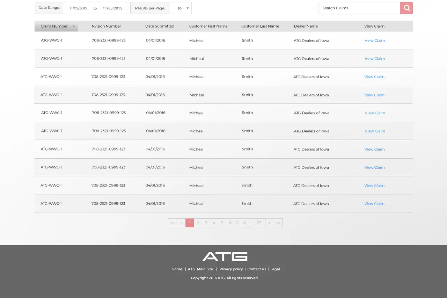Image resolution: width=447 pixels, height=298 pixels.
Task: Select the highlighted page 1 button
Action: [x=190, y=223]
